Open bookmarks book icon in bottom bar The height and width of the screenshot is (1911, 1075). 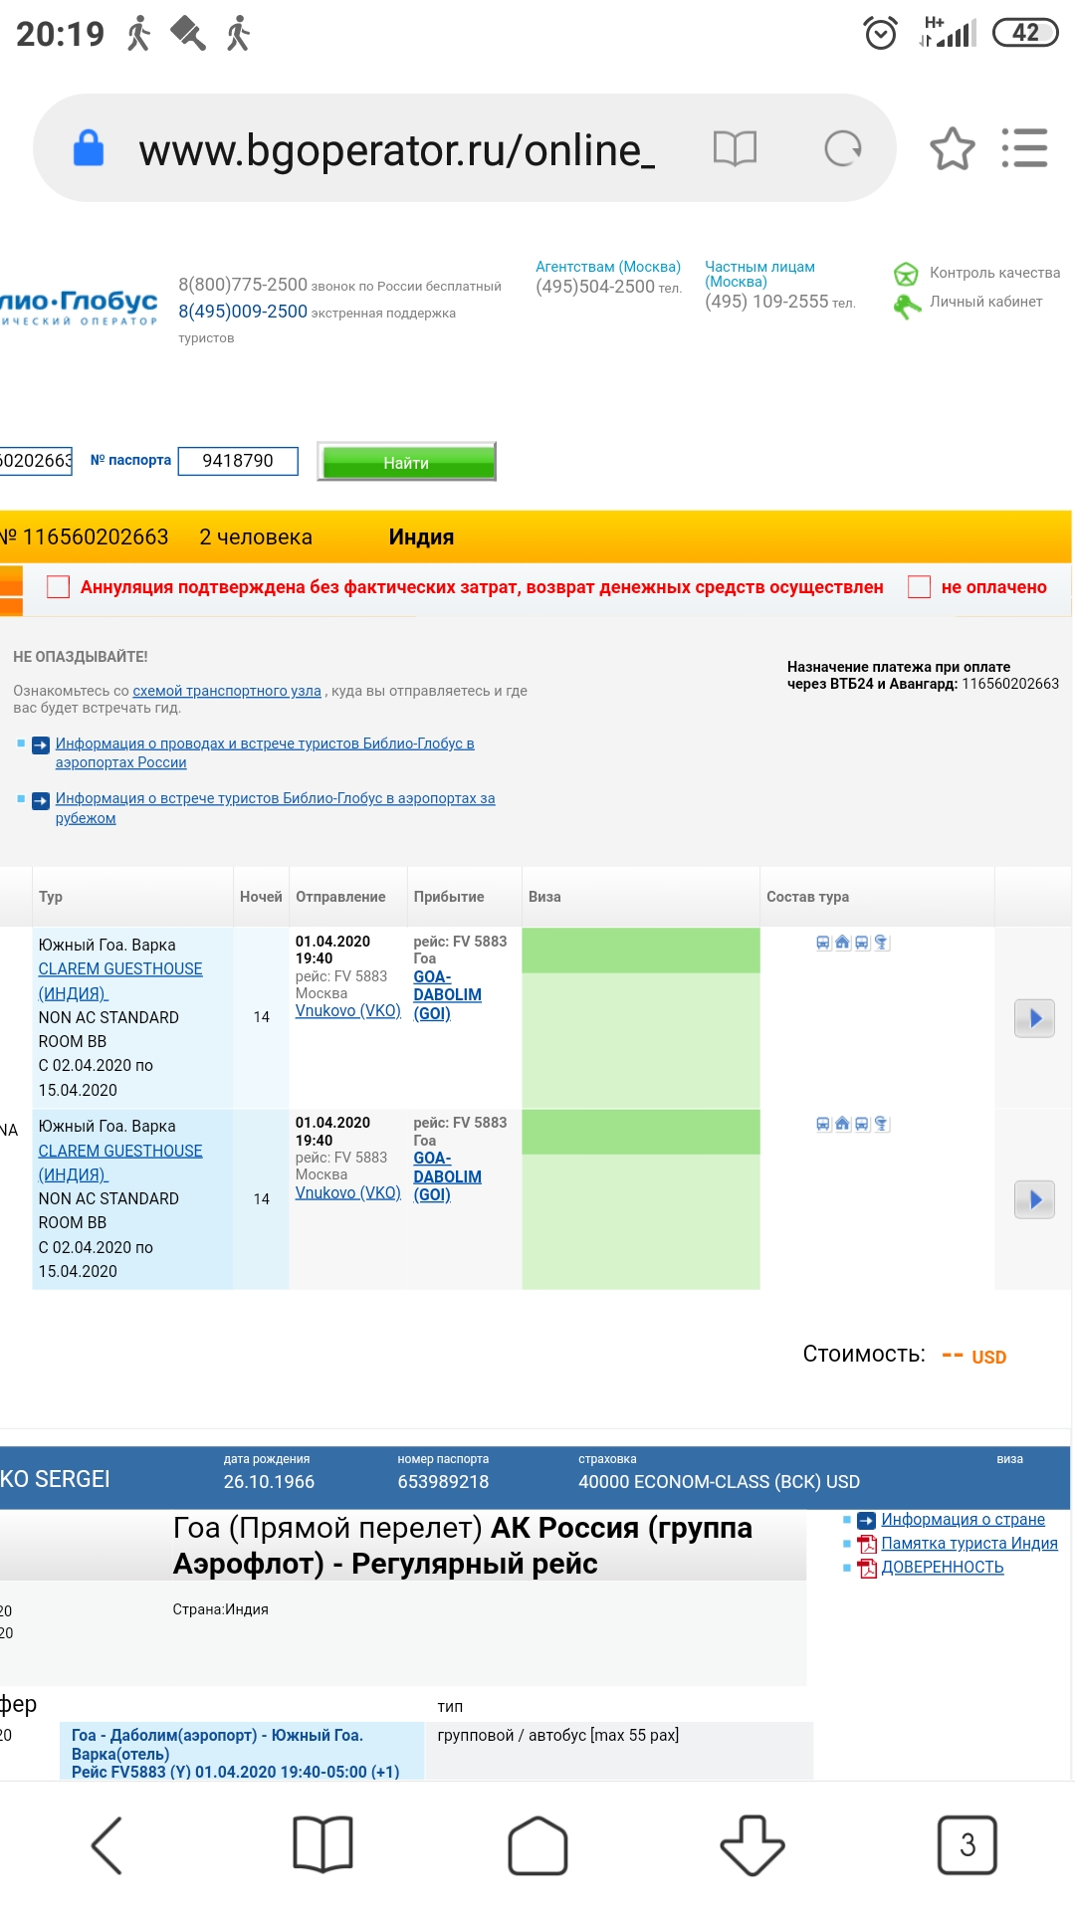322,1844
